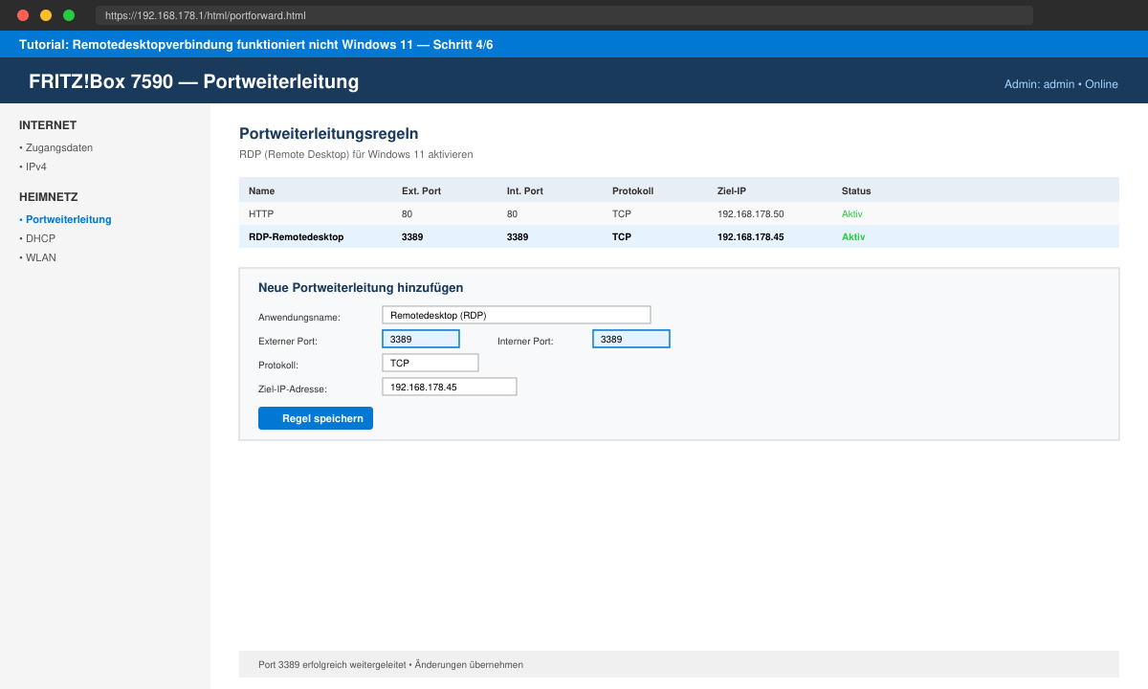This screenshot has width=1148, height=689.
Task: Open Zugangsdaten in the sidebar
Action: tap(56, 147)
